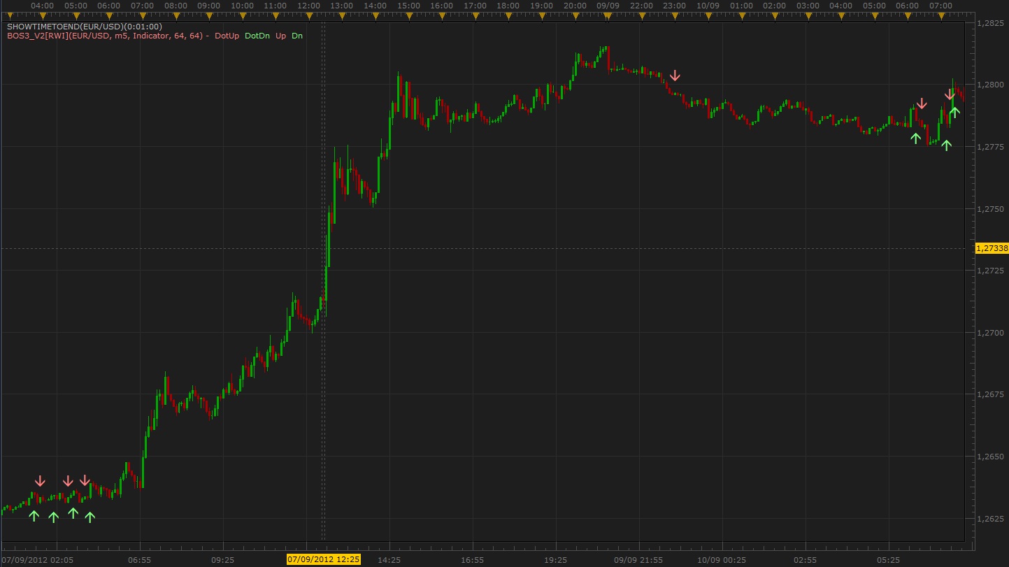
Task: Click the green Dn legend label
Action: (x=297, y=36)
